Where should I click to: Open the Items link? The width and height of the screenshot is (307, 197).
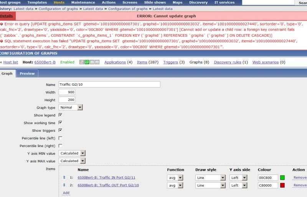point(142,62)
